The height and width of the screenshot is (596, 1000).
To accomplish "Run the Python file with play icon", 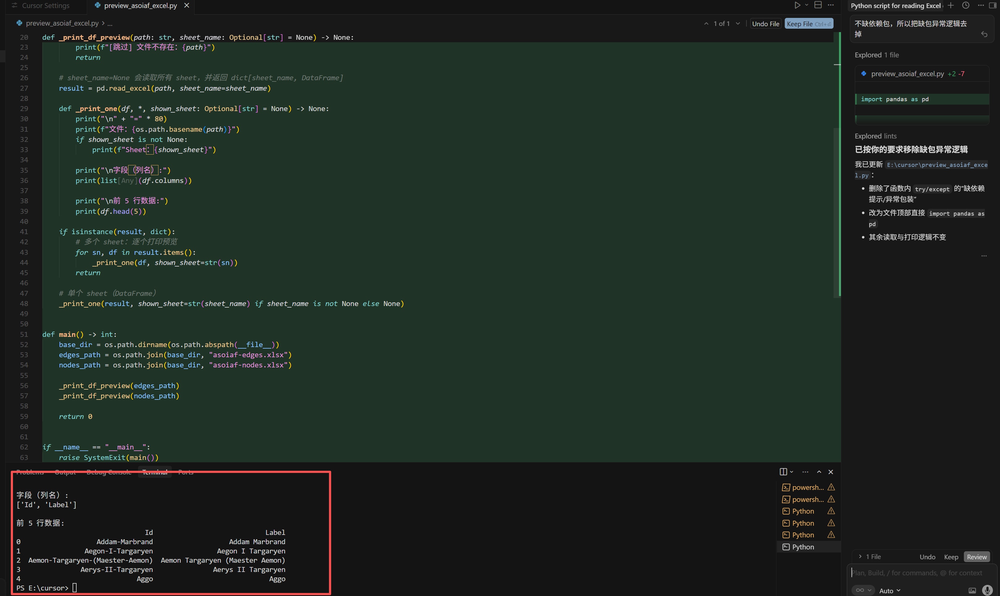I will 797,5.
